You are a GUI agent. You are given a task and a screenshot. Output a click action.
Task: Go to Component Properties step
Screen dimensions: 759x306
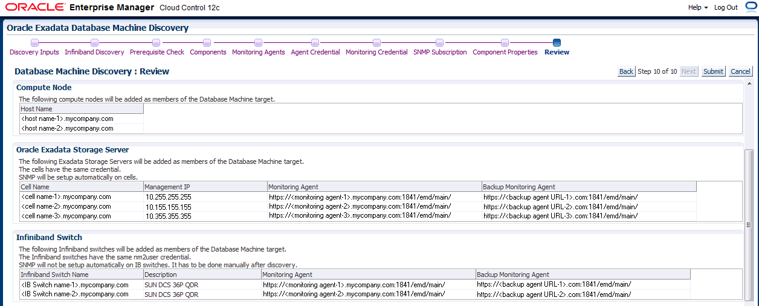[505, 52]
